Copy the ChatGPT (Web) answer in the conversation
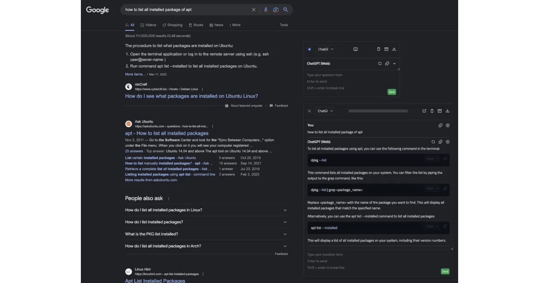The height and width of the screenshot is (283, 539). pos(440,141)
